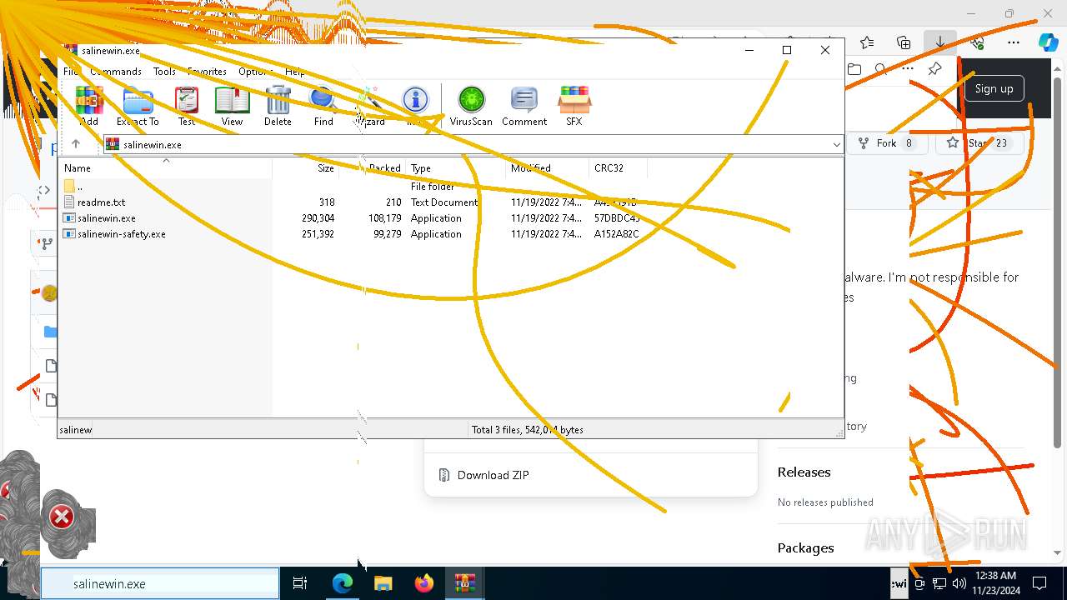The width and height of the screenshot is (1067, 600).
Task: Open the View tool in WinRAR
Action: pyautogui.click(x=232, y=106)
